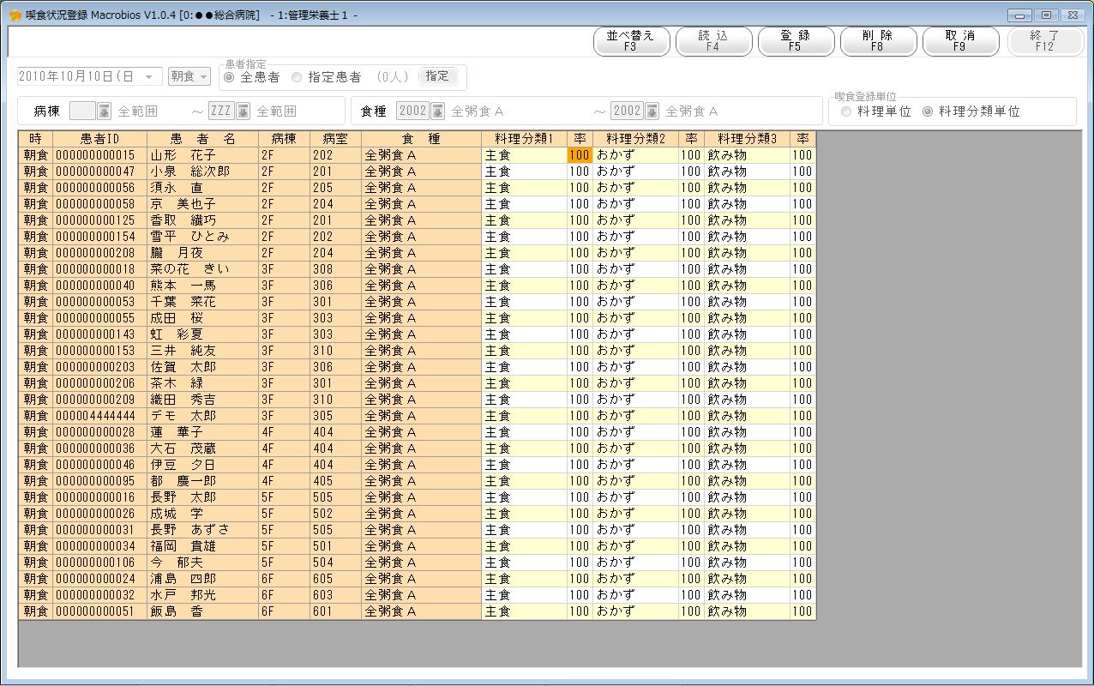Click the 削除 F8 button
Viewport: 1094px width, 686px height.
click(x=878, y=41)
